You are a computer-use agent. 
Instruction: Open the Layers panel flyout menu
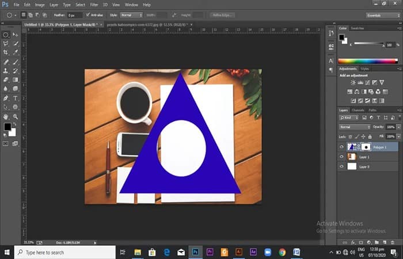[400, 111]
